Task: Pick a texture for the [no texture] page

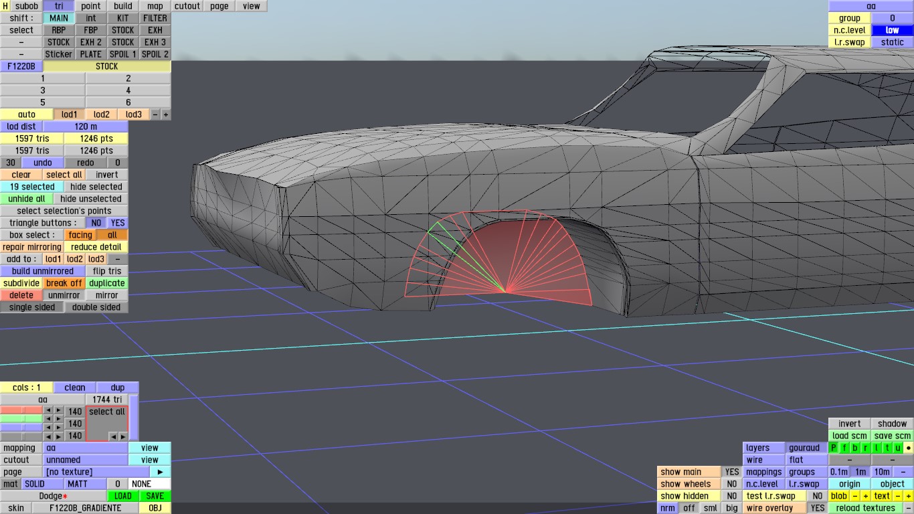Action: [96, 472]
